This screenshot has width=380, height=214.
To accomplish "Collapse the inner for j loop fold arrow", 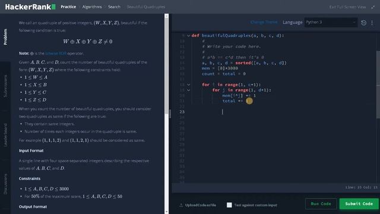I will (189, 90).
